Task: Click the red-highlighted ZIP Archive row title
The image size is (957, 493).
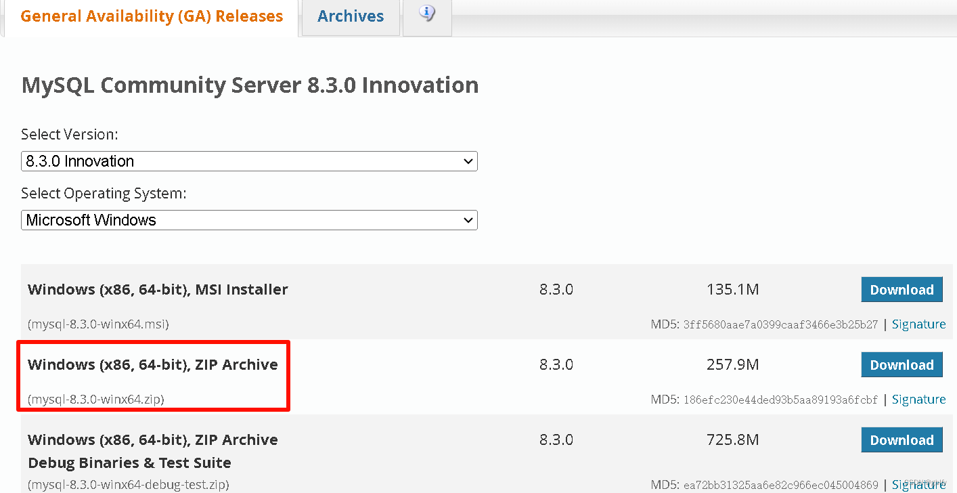Action: click(152, 364)
